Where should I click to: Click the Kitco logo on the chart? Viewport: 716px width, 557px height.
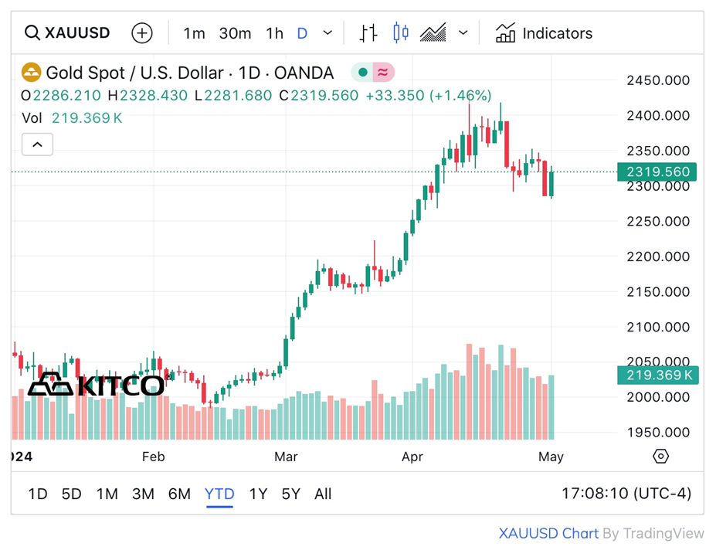tap(96, 385)
